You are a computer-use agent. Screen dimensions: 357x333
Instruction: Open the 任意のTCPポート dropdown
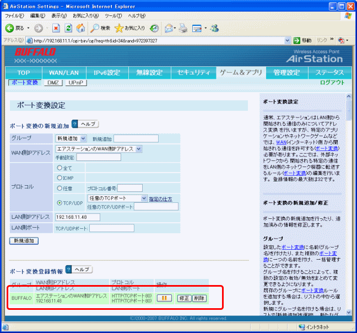coord(117,198)
